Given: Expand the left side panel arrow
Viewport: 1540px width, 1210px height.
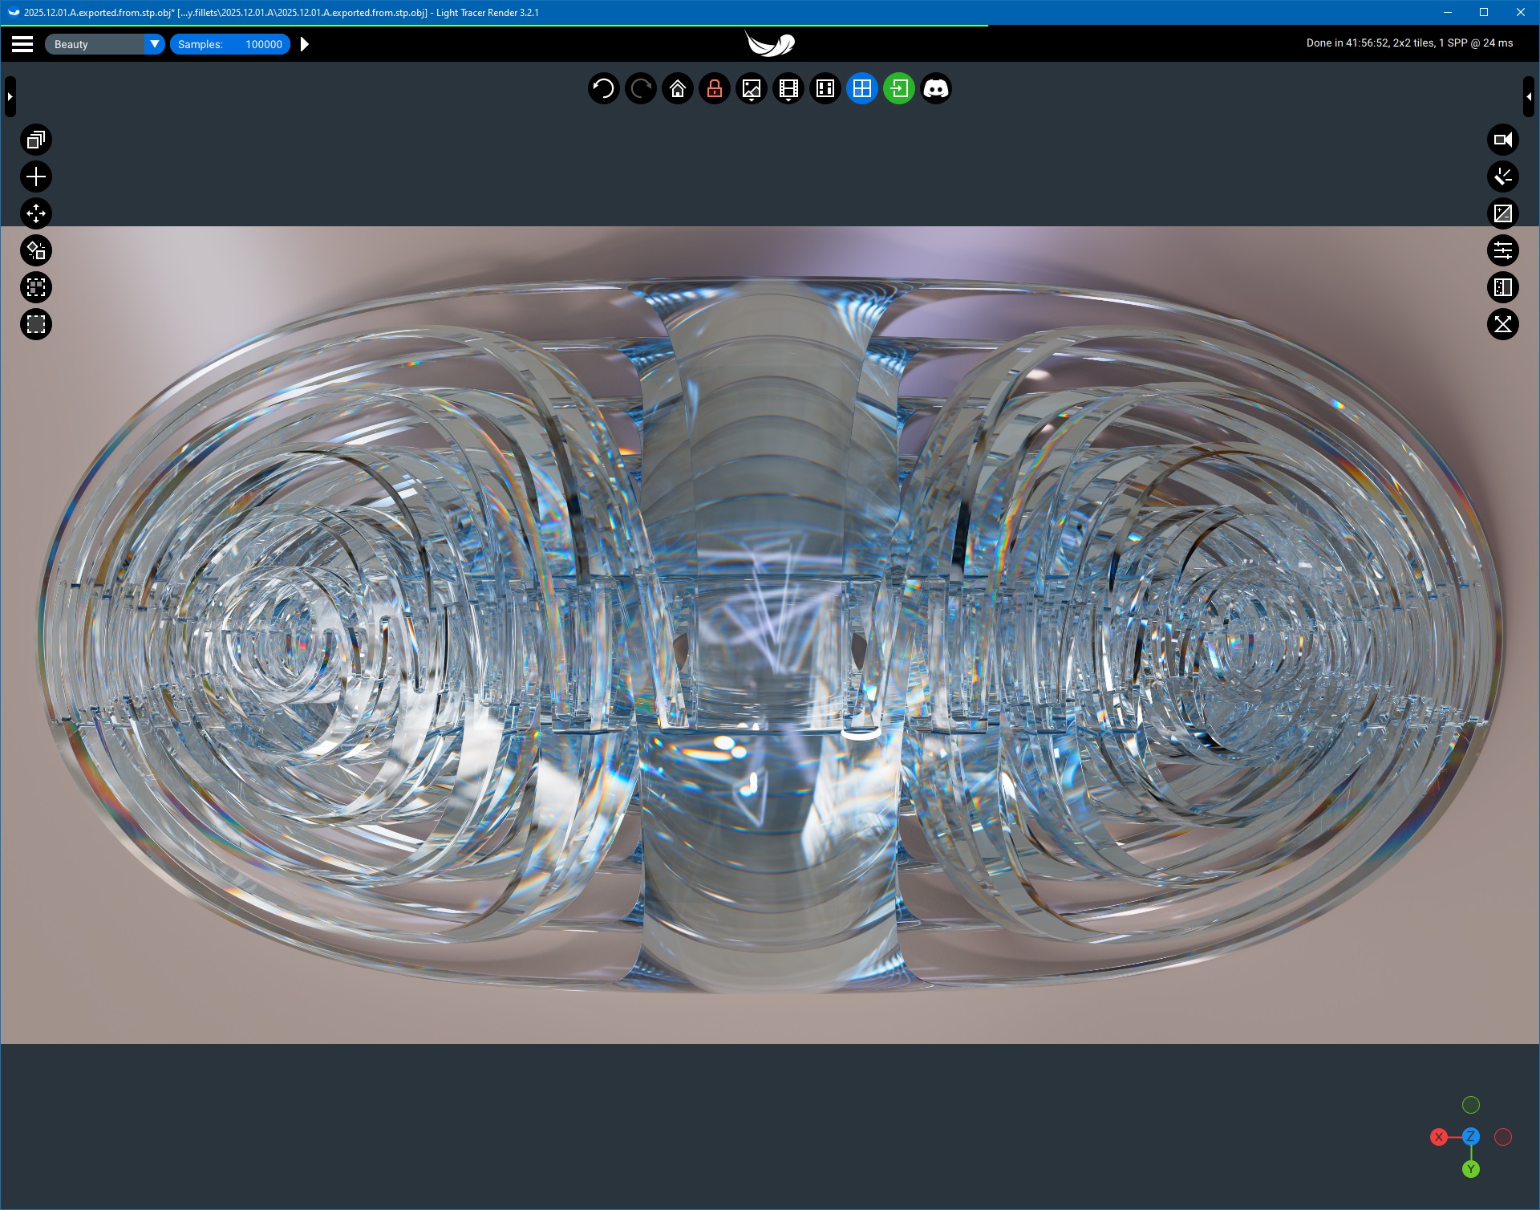Looking at the screenshot, I should (x=10, y=96).
